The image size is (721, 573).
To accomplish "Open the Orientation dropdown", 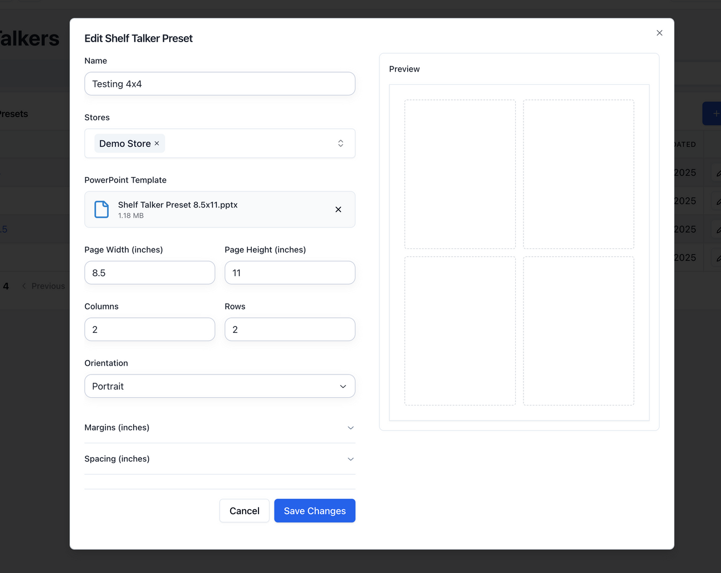I will (x=220, y=386).
